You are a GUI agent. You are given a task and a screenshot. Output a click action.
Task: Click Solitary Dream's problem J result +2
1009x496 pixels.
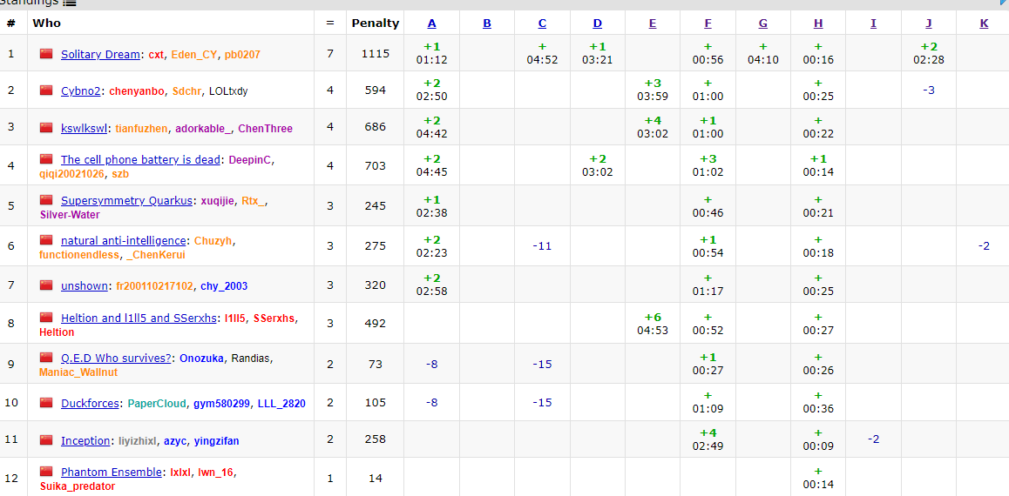pyautogui.click(x=929, y=47)
